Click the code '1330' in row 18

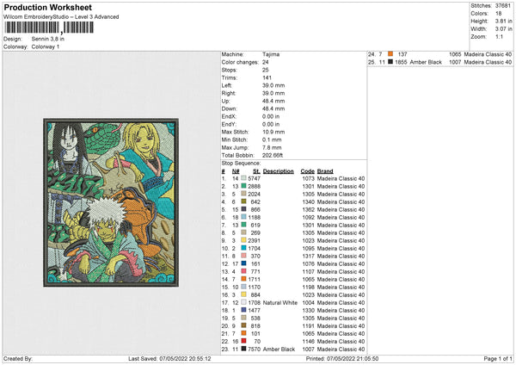click(x=309, y=310)
